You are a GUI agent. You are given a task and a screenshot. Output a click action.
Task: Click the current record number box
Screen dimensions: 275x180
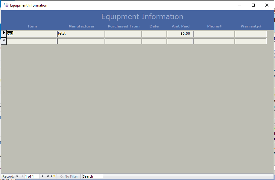32,176
